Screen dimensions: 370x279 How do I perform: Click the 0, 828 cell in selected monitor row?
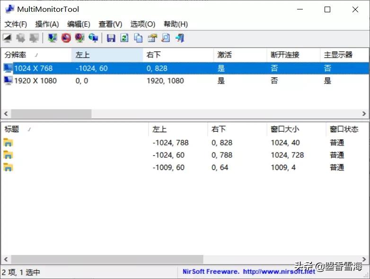[157, 68]
